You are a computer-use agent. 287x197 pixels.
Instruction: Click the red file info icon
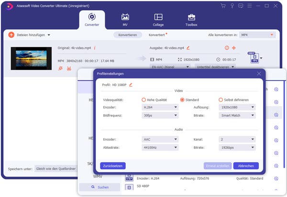click(x=95, y=48)
